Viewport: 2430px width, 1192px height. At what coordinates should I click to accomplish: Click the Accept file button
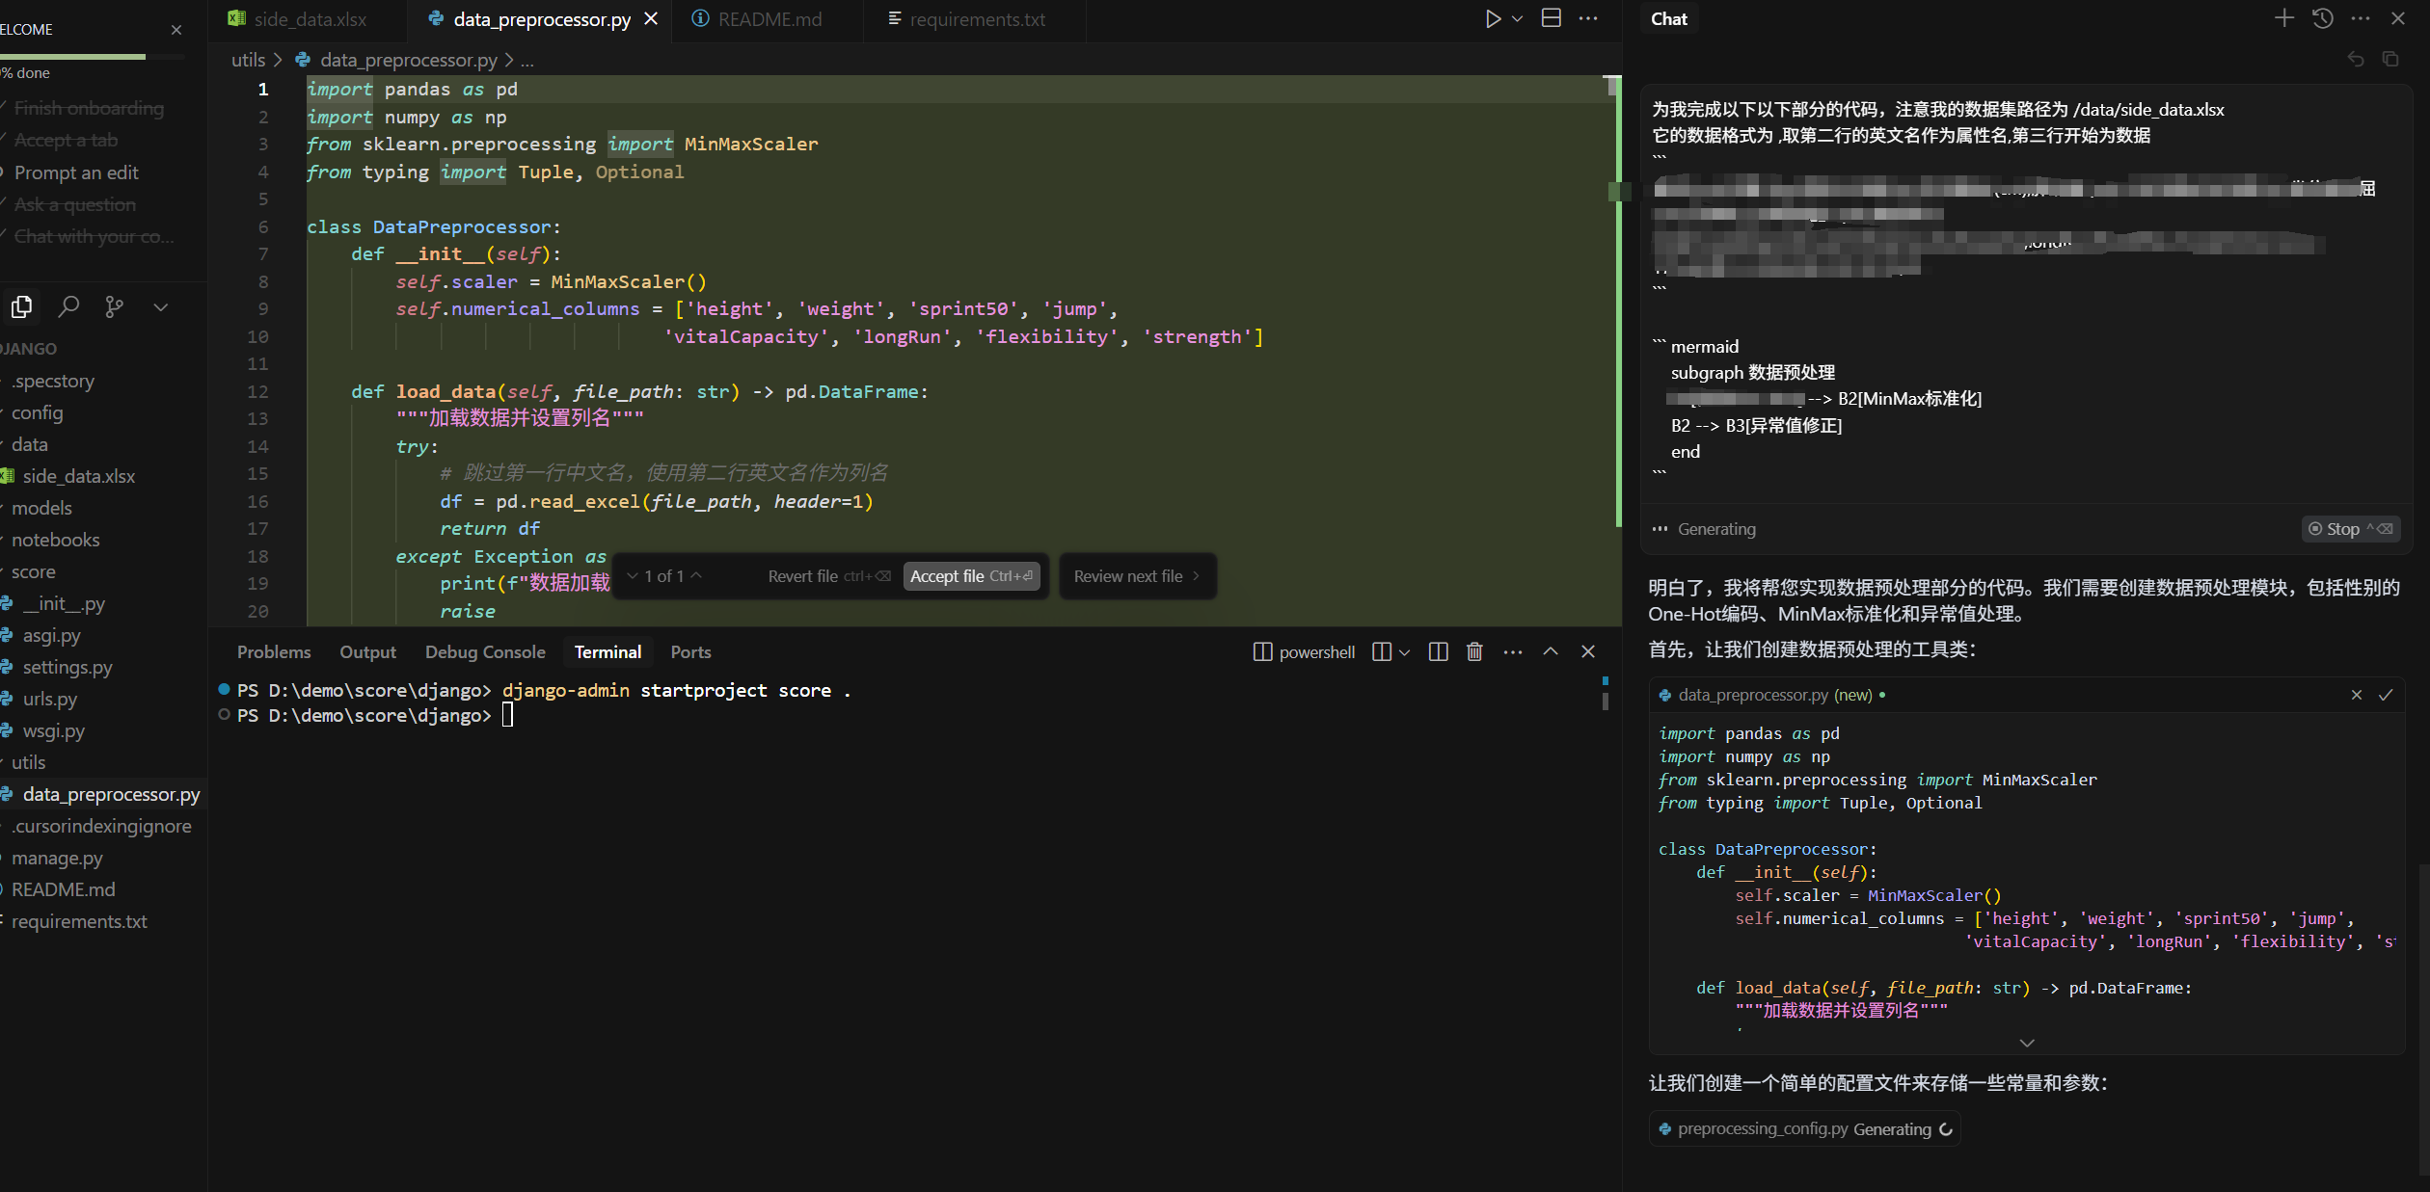[x=970, y=576]
